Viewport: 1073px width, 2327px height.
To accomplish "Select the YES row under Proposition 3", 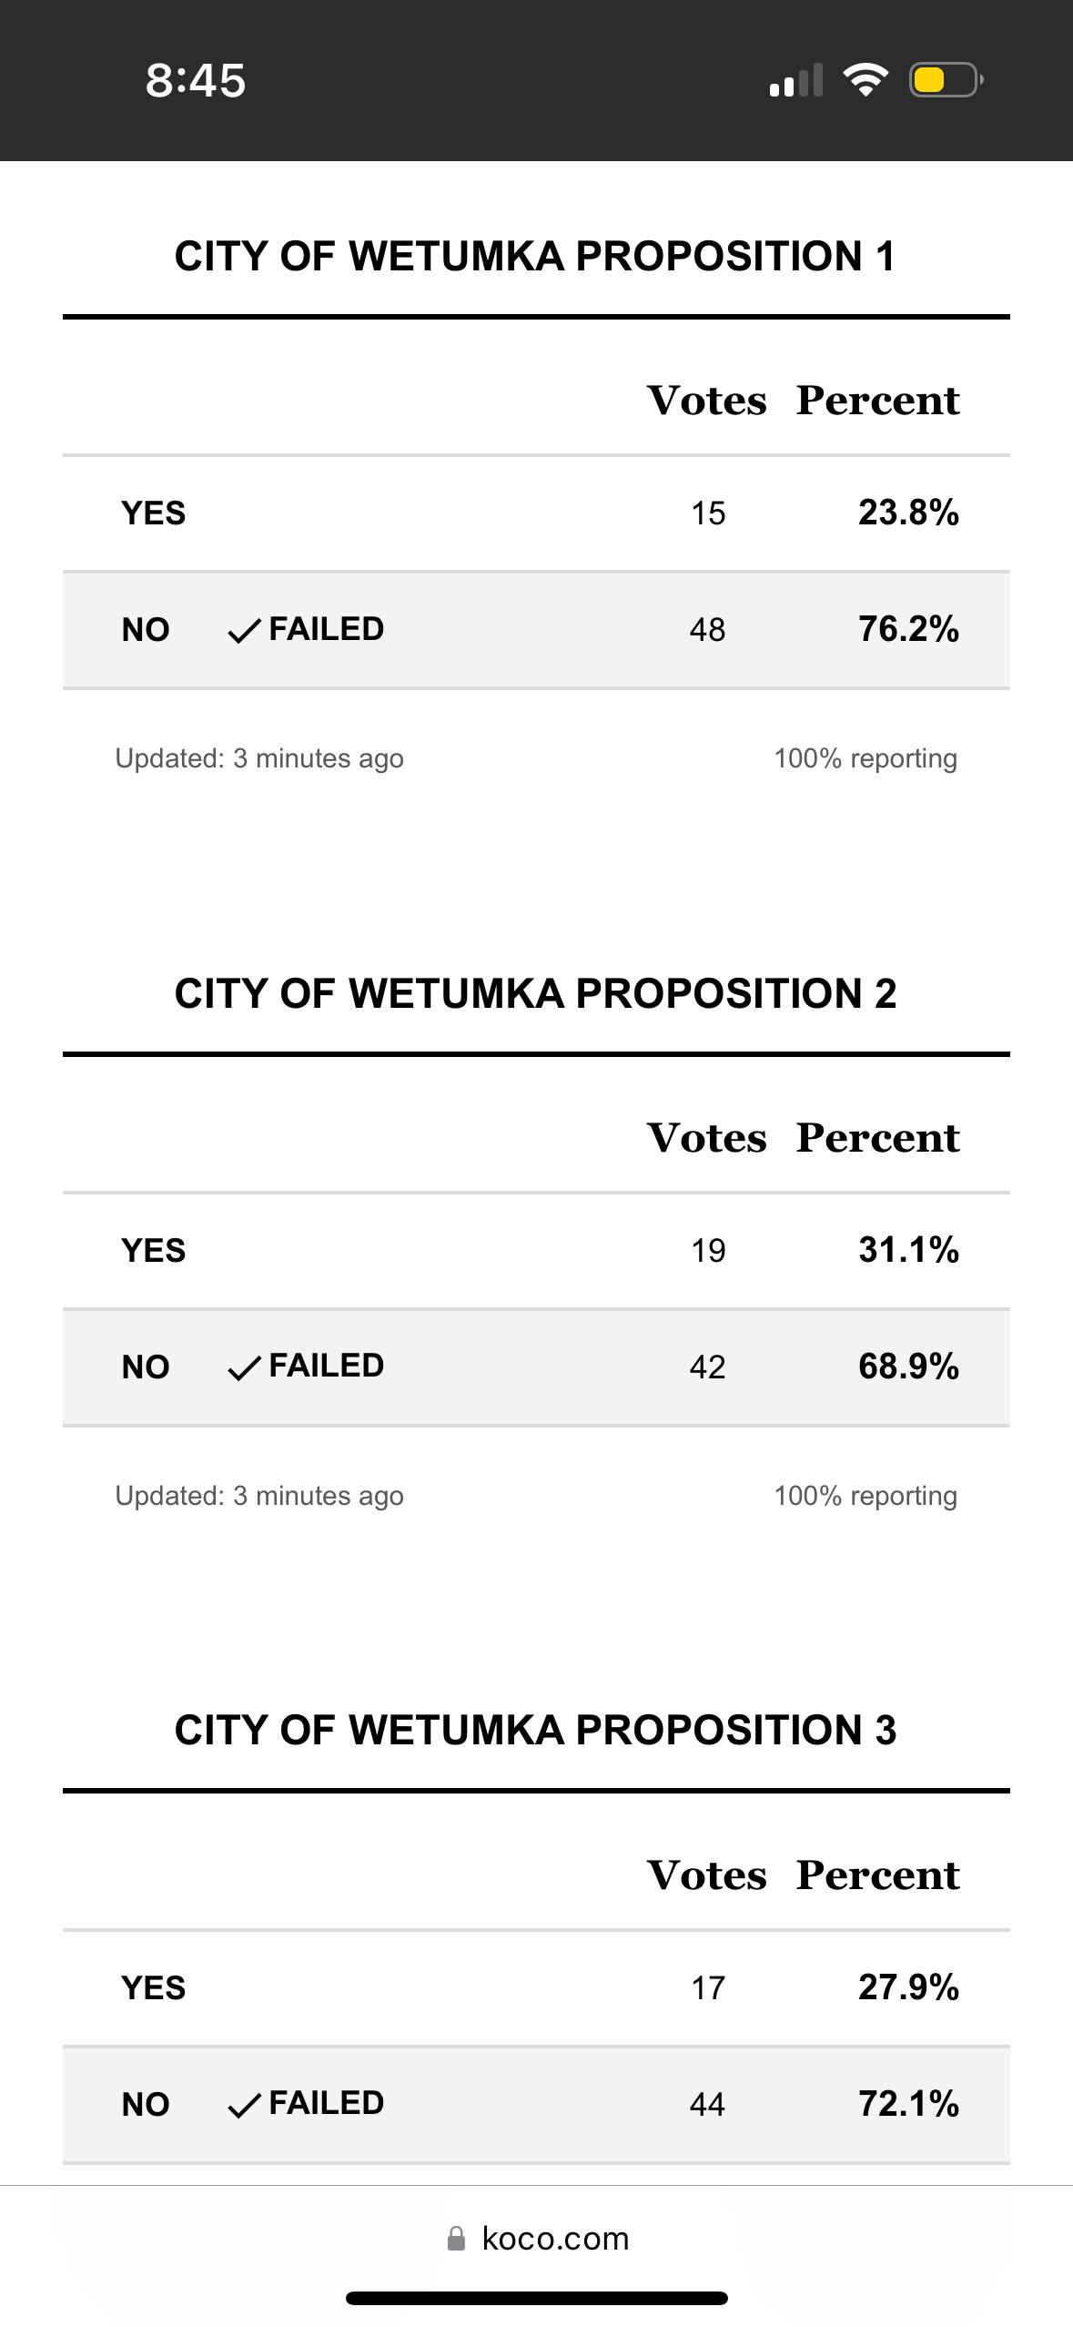I will (x=536, y=1988).
